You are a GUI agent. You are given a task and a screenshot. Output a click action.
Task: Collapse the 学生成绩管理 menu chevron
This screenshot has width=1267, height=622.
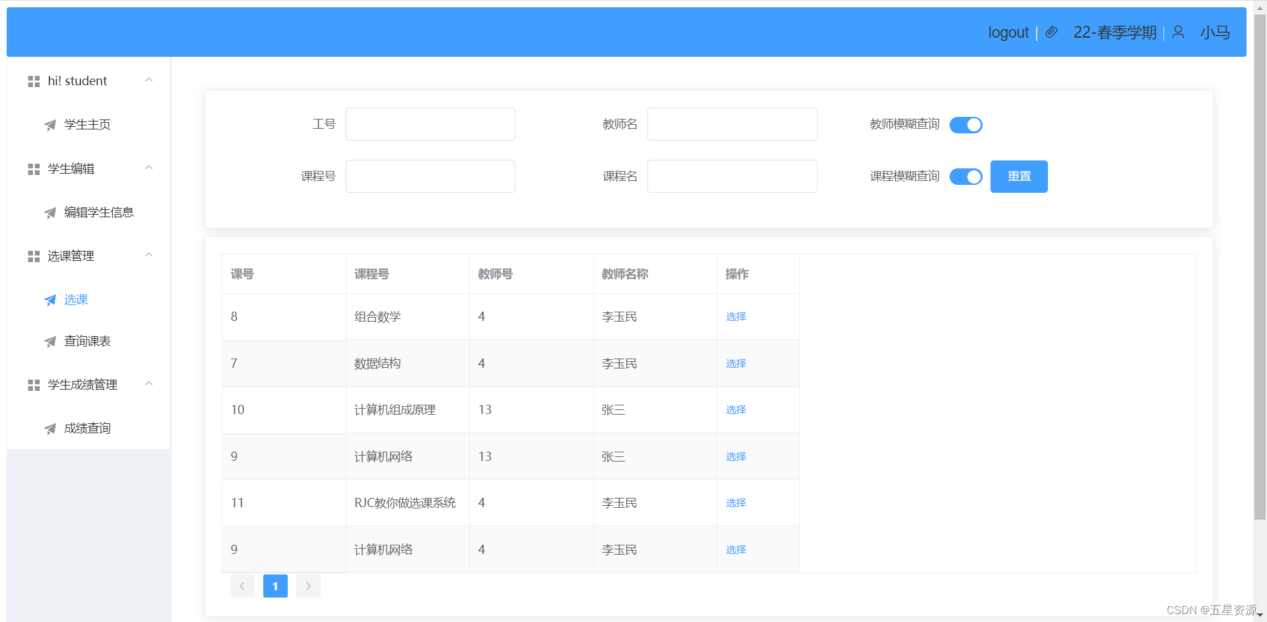pyautogui.click(x=149, y=384)
